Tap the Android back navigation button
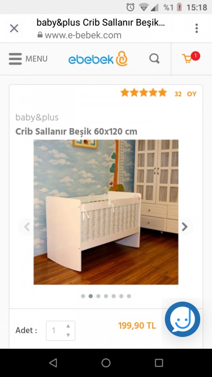Image resolution: width=212 pixels, height=377 pixels. (x=53, y=363)
